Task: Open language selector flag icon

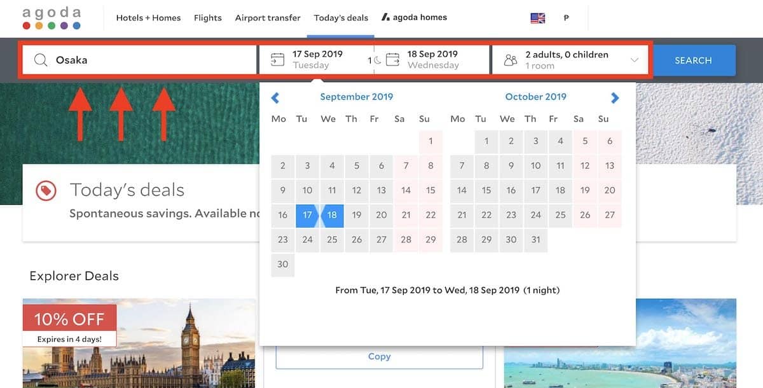Action: 538,18
